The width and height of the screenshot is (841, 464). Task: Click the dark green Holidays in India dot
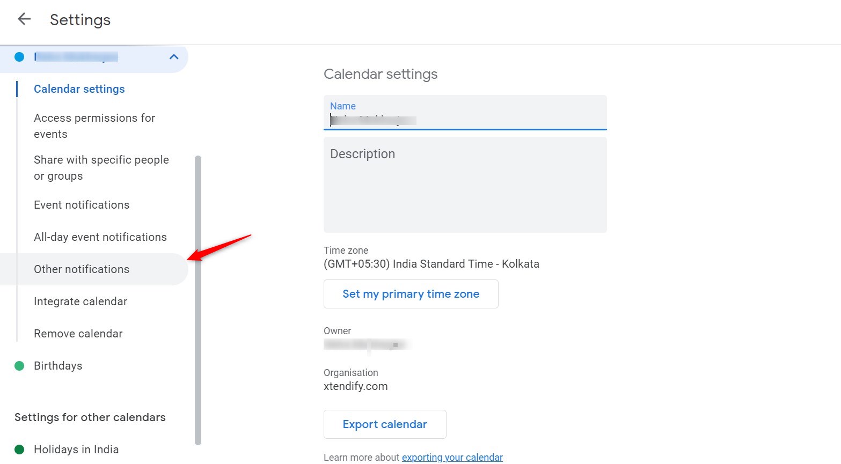tap(19, 450)
